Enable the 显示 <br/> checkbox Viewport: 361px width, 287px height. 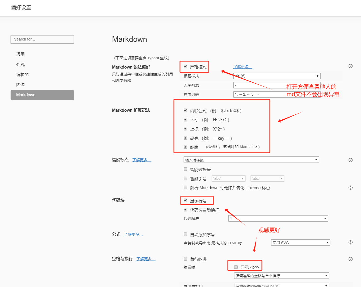236,267
